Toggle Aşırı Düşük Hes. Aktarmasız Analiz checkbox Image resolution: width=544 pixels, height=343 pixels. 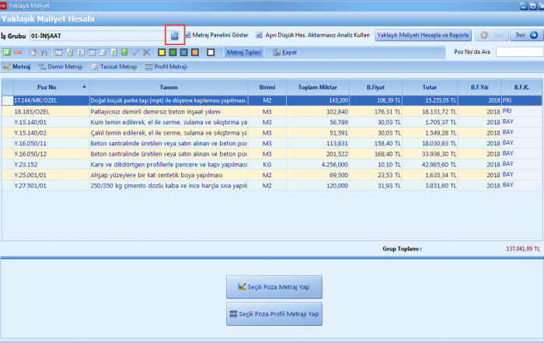pos(260,35)
